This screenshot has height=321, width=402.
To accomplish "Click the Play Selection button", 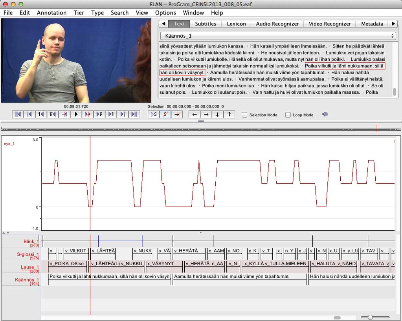I will coord(154,114).
